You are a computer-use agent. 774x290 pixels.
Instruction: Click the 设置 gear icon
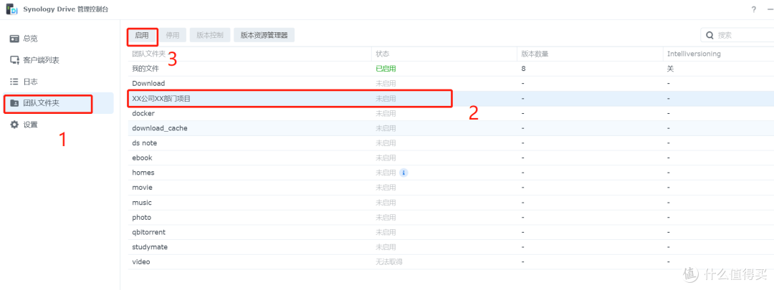[14, 125]
